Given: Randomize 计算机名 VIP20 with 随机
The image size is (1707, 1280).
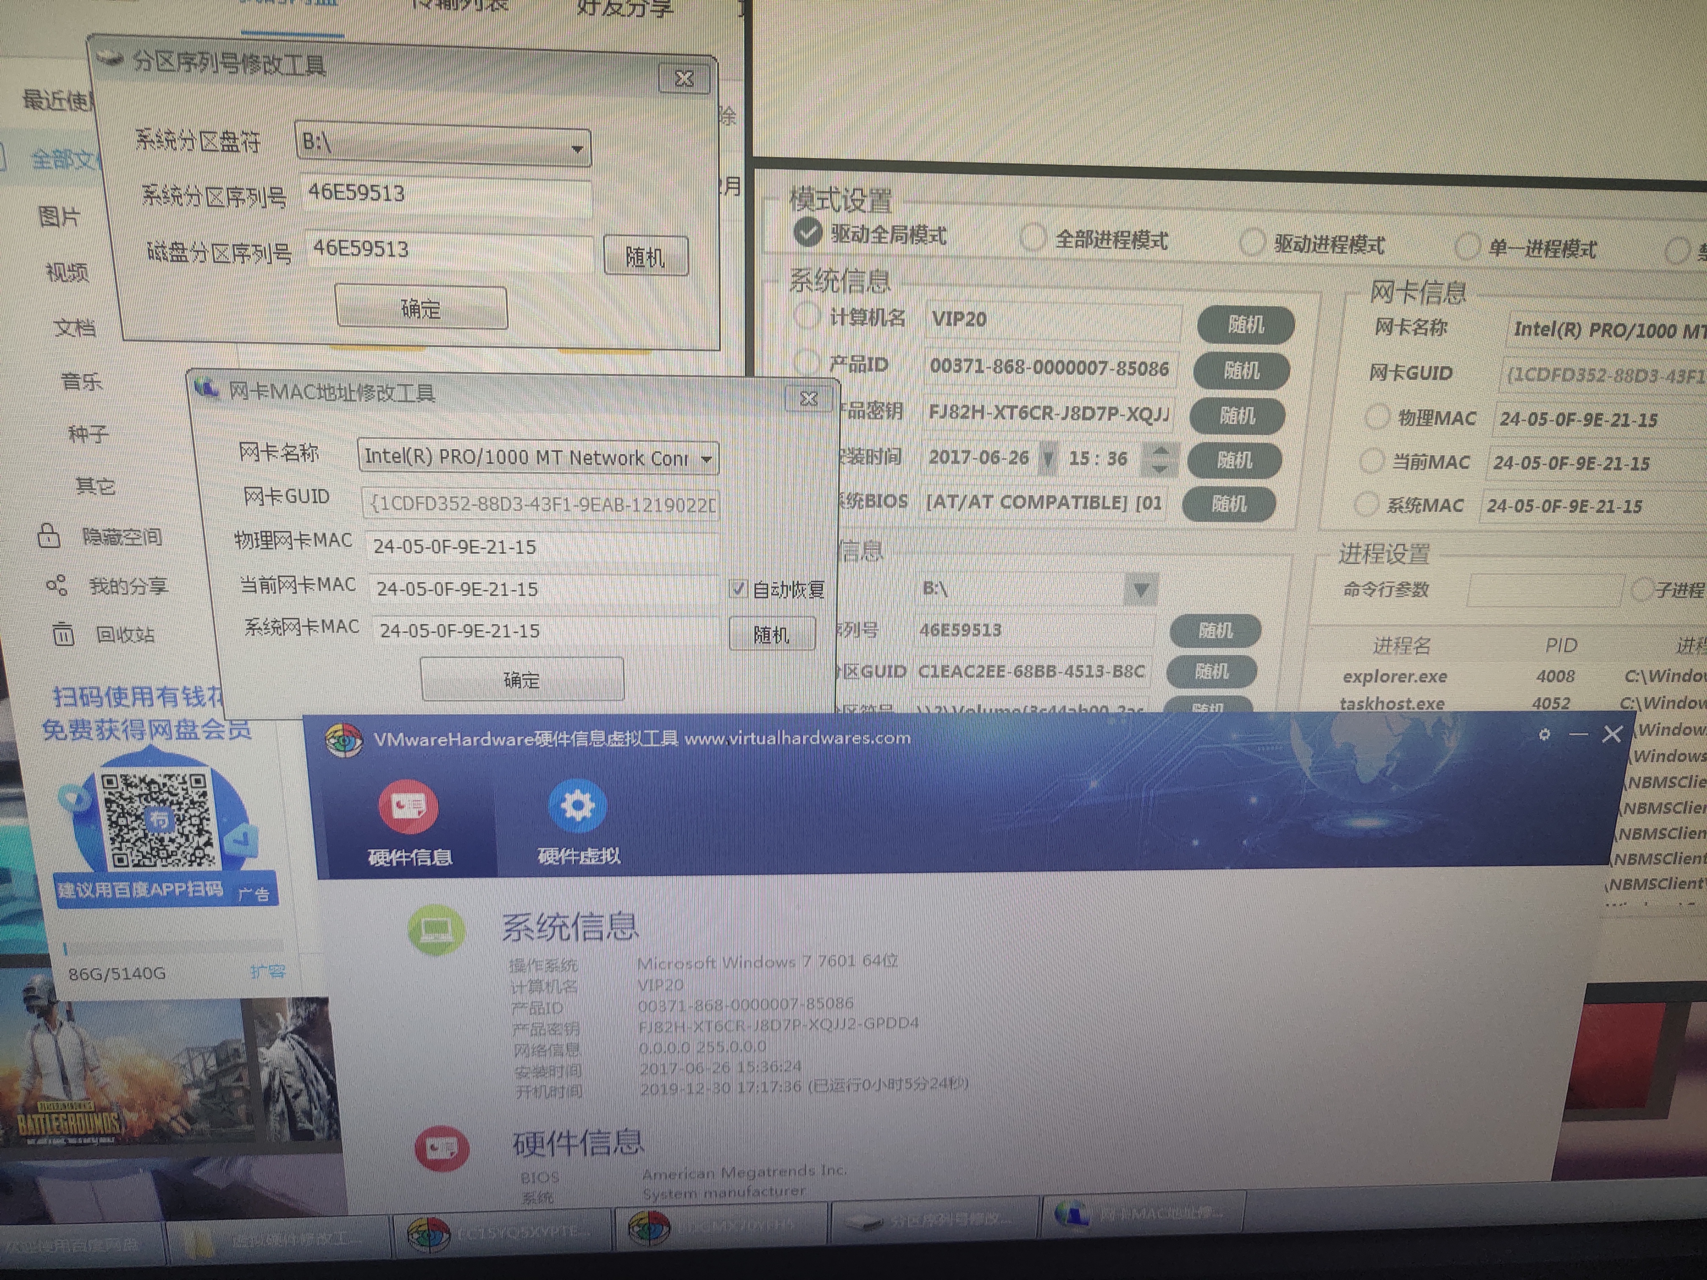Looking at the screenshot, I should pos(1246,325).
